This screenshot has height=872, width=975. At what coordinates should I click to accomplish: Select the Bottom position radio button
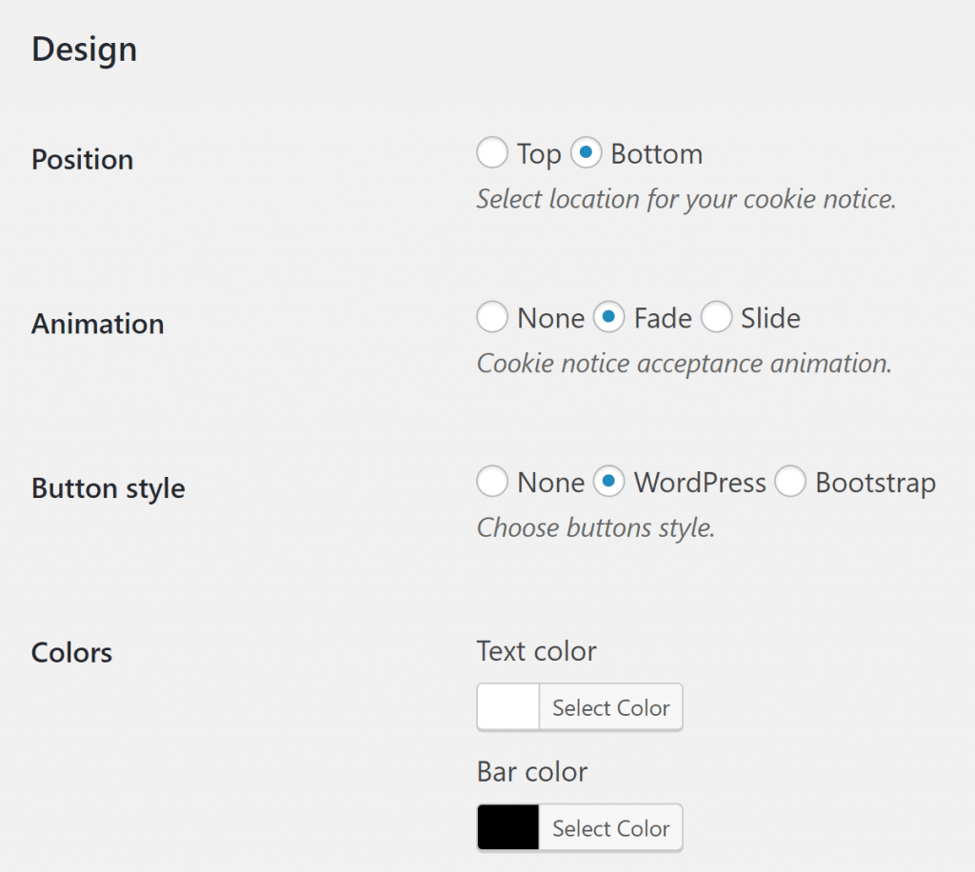tap(587, 152)
